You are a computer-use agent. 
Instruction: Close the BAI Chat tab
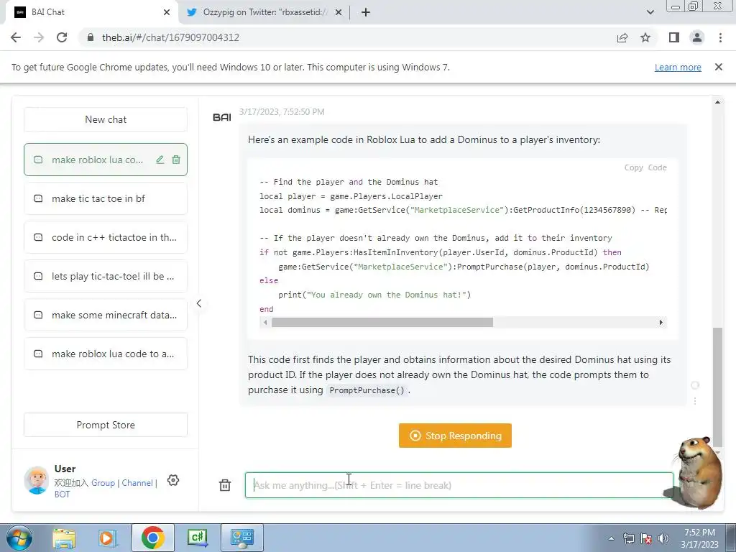[x=167, y=12]
